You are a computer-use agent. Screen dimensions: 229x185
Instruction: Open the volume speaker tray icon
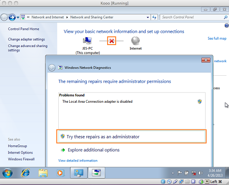(x=201, y=173)
